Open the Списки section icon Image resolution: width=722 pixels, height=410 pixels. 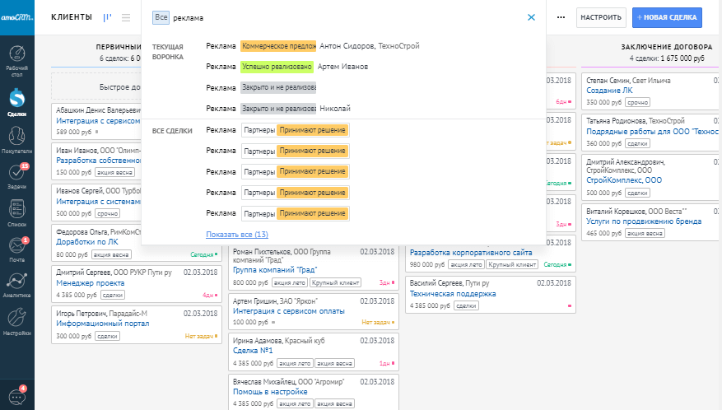tap(16, 212)
